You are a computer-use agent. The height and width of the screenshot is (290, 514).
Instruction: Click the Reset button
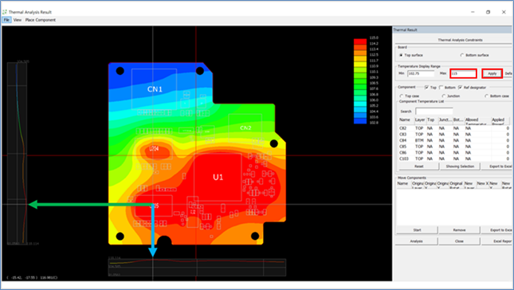pos(418,167)
